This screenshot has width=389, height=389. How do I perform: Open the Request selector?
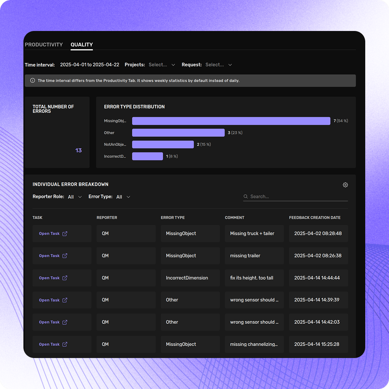pos(218,64)
